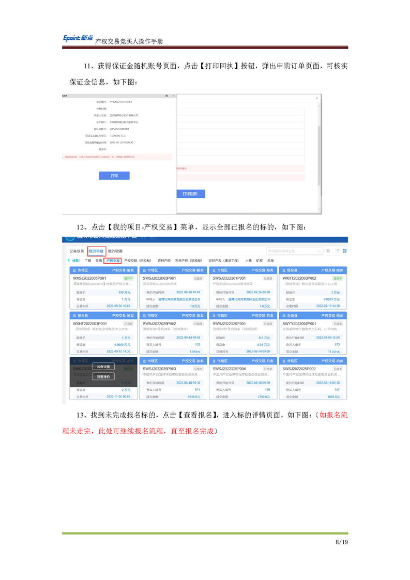Filter by 工程 category
410x580 pixels.
87,261
